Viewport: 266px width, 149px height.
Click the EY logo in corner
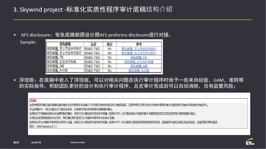pos(250,142)
